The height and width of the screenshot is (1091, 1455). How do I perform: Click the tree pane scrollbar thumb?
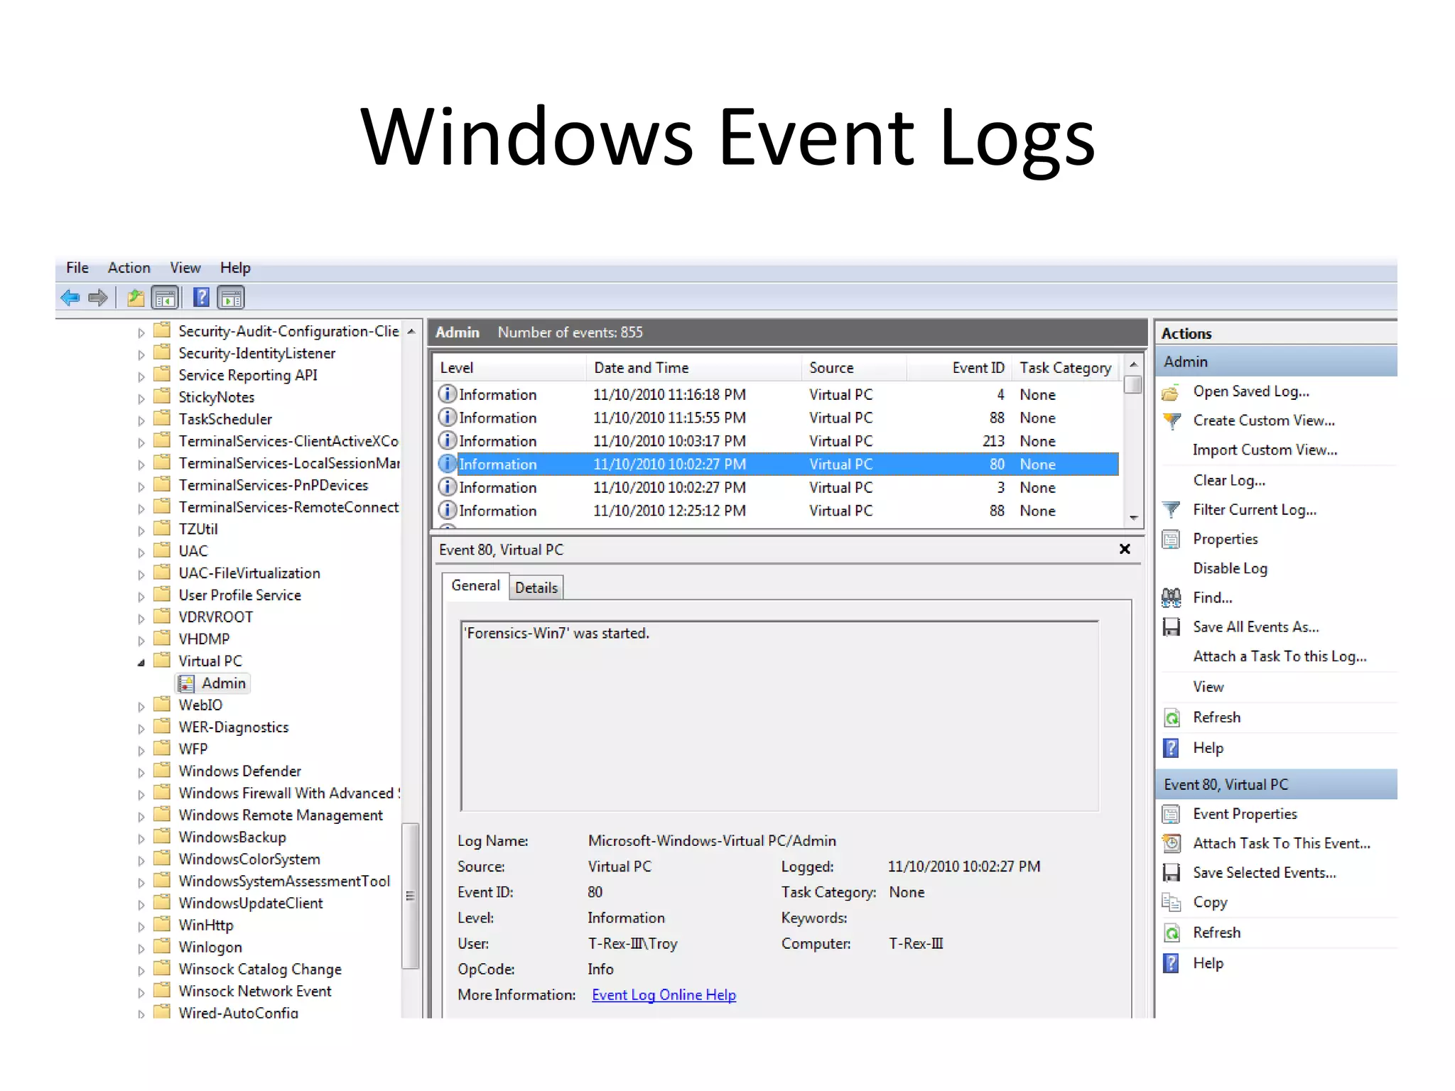point(410,896)
